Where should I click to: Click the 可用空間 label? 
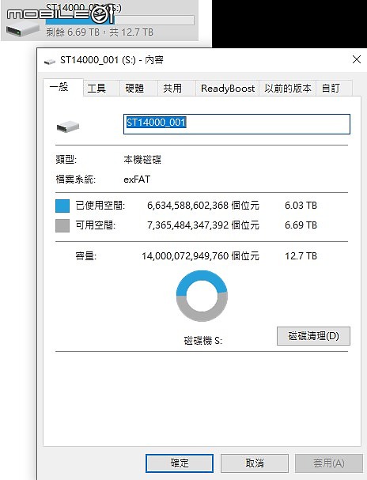[96, 225]
